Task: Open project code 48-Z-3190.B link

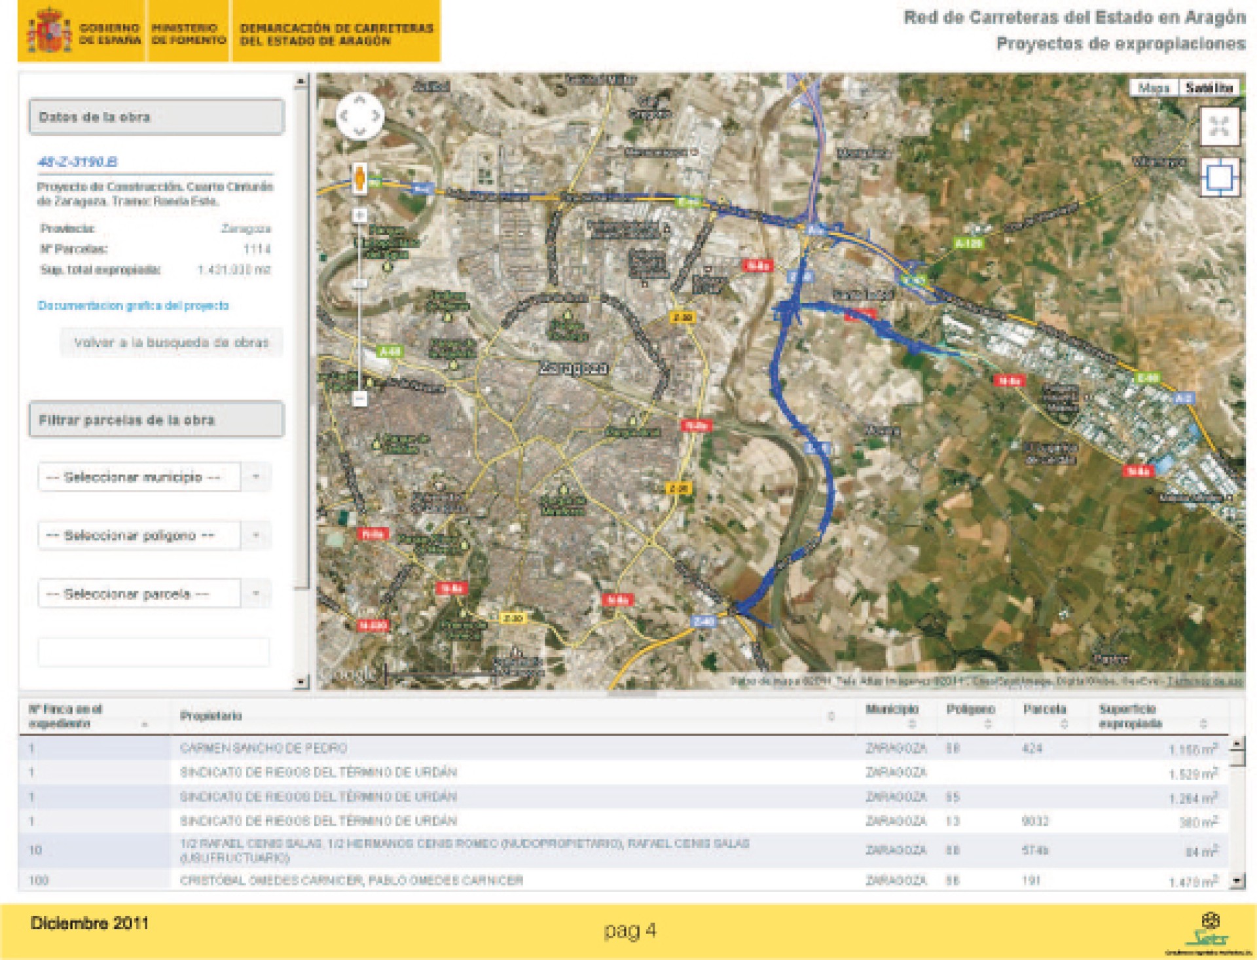Action: pos(78,162)
